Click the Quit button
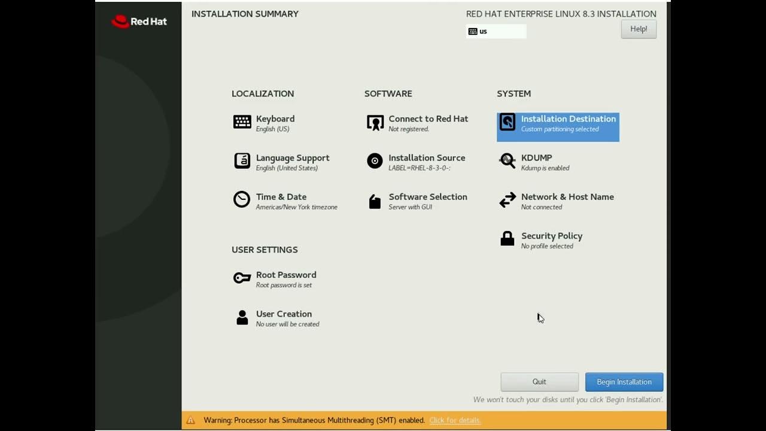 539,382
